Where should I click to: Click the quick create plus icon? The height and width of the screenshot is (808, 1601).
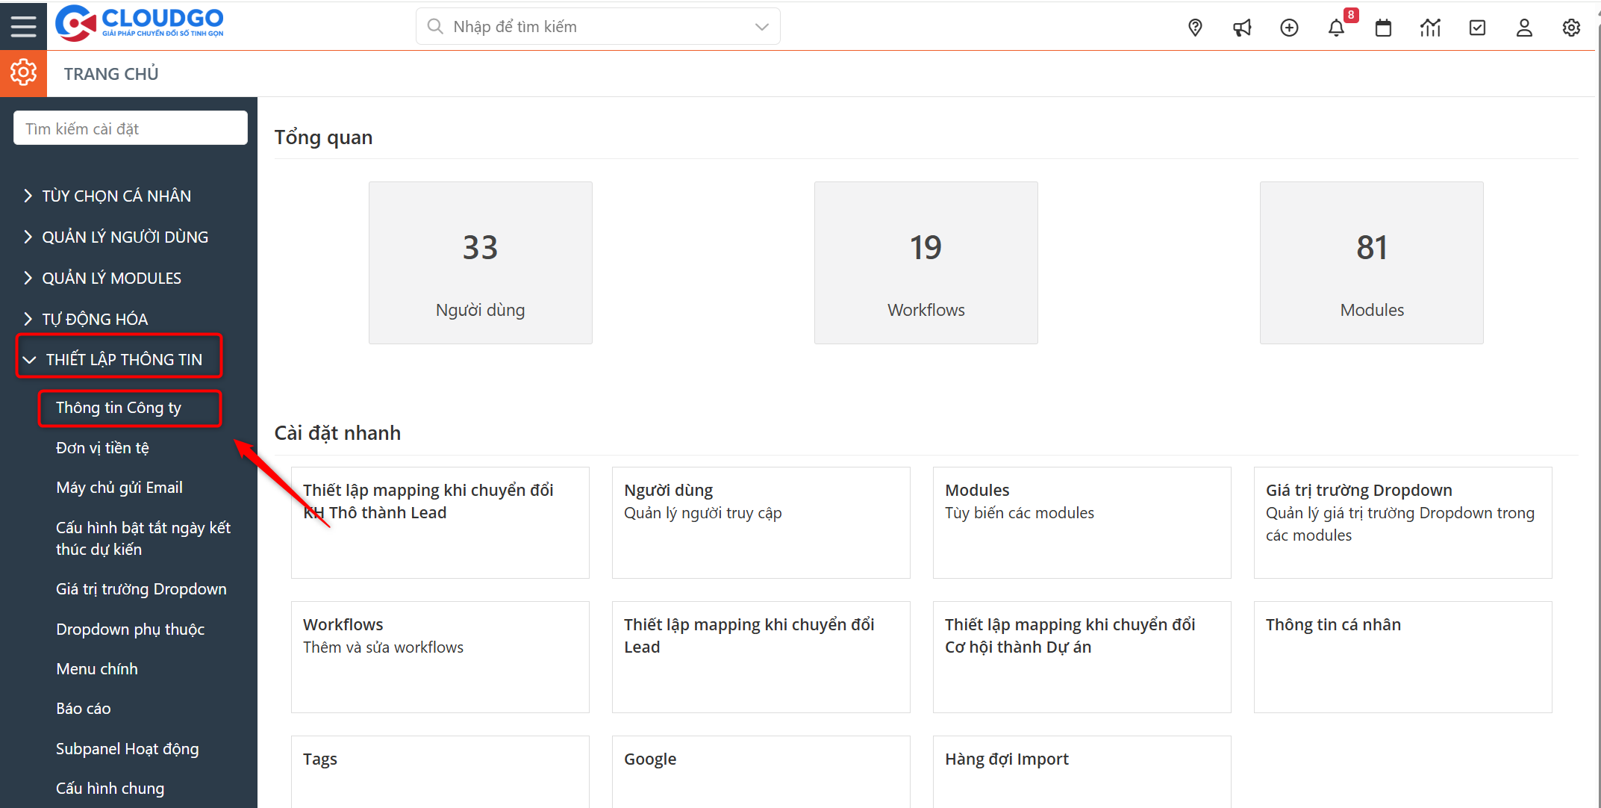pos(1289,28)
